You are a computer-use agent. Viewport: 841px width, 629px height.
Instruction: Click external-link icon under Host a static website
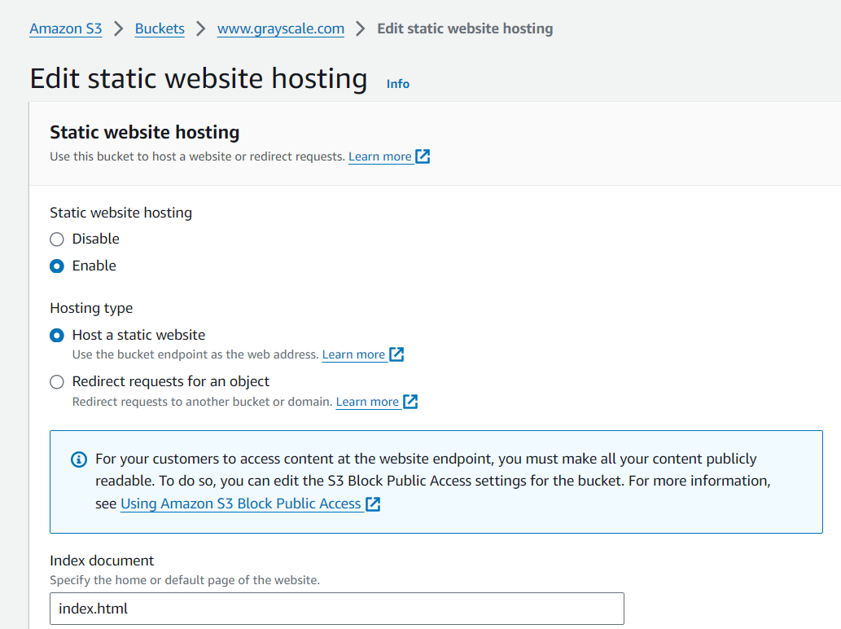(x=396, y=354)
